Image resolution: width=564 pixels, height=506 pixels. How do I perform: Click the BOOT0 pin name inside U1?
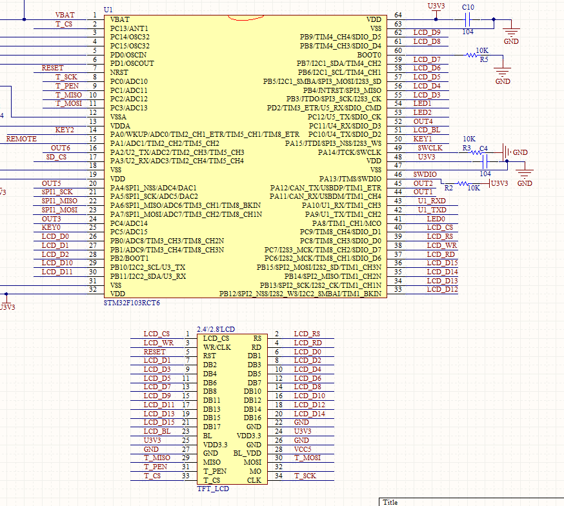369,55
